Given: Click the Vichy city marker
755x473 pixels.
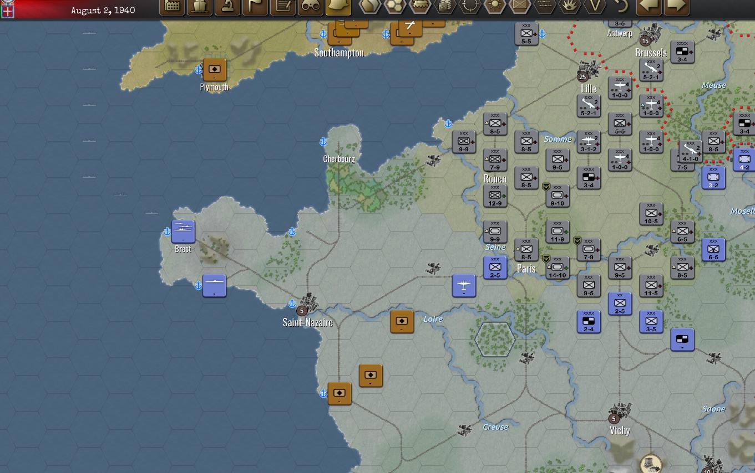Looking at the screenshot, I should 620,413.
